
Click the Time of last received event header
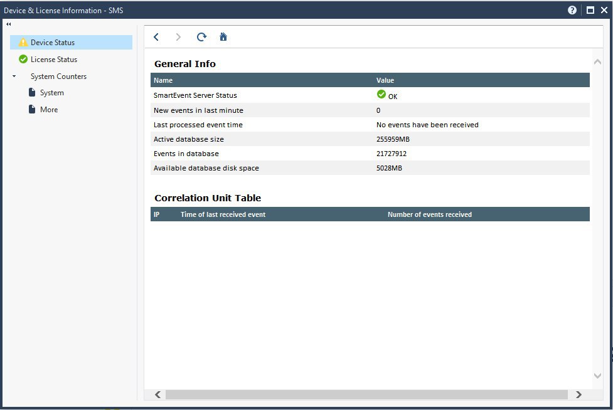(223, 214)
